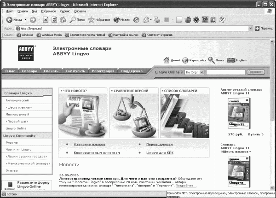
Task: Open the Изучение языков link
Action: [89, 145]
